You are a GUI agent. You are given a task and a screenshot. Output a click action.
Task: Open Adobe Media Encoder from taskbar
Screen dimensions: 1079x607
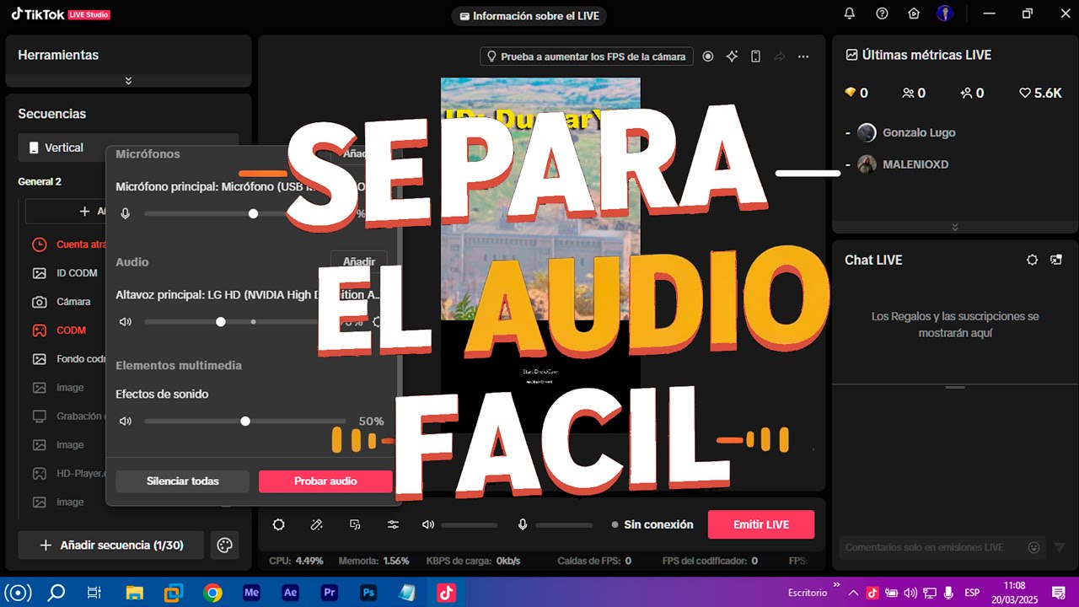pos(251,593)
